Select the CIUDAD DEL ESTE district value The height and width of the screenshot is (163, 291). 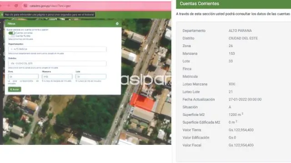point(243,38)
